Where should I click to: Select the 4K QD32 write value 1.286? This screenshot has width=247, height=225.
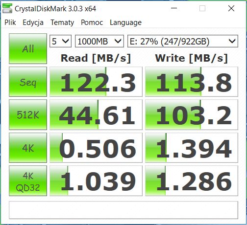click(192, 181)
